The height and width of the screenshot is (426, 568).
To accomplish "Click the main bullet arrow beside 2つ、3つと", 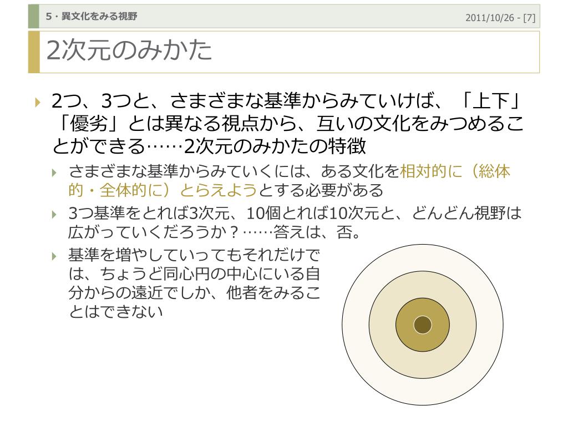I will tap(38, 102).
